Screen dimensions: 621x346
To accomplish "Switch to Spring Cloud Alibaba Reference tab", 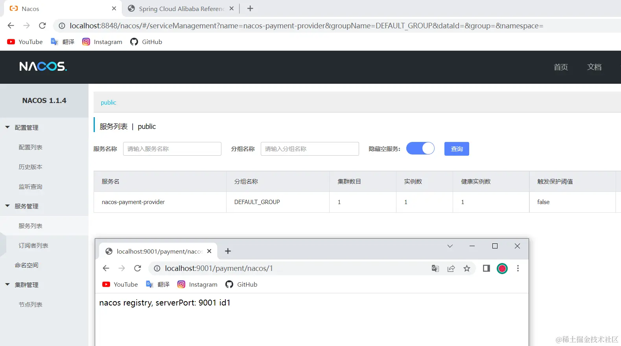I will pyautogui.click(x=181, y=8).
